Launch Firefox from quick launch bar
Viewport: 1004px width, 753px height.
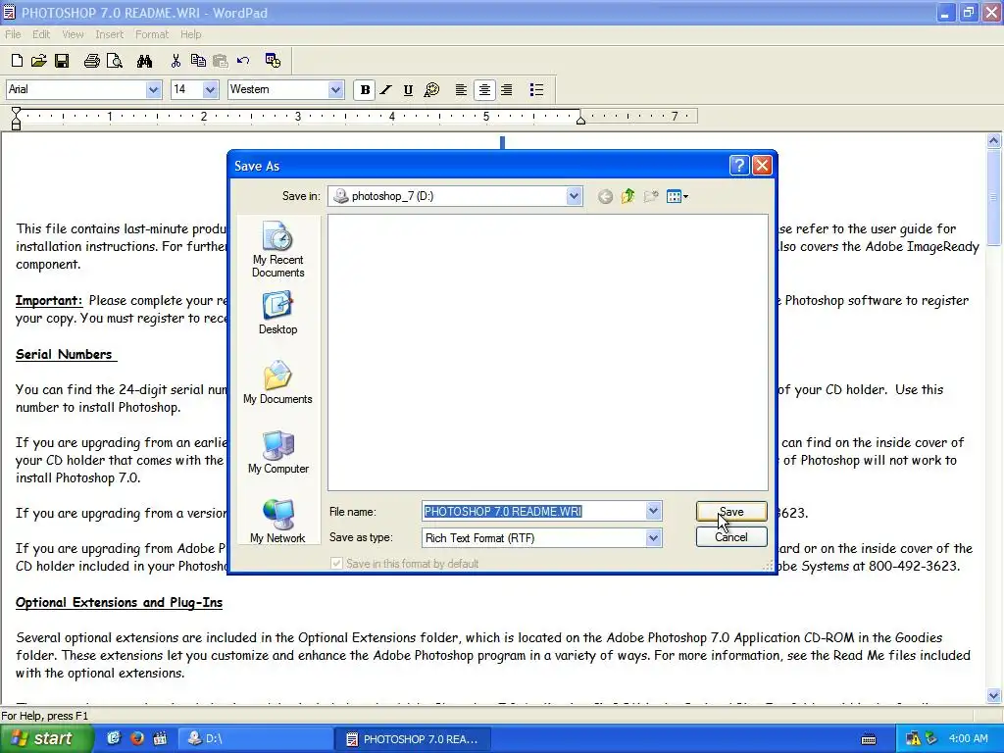pos(137,738)
